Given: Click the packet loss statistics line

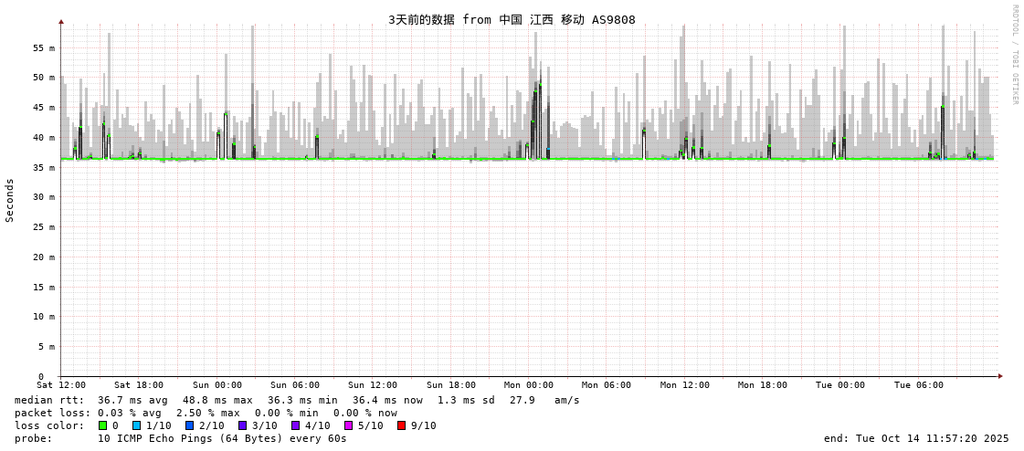Looking at the screenshot, I should (x=206, y=413).
